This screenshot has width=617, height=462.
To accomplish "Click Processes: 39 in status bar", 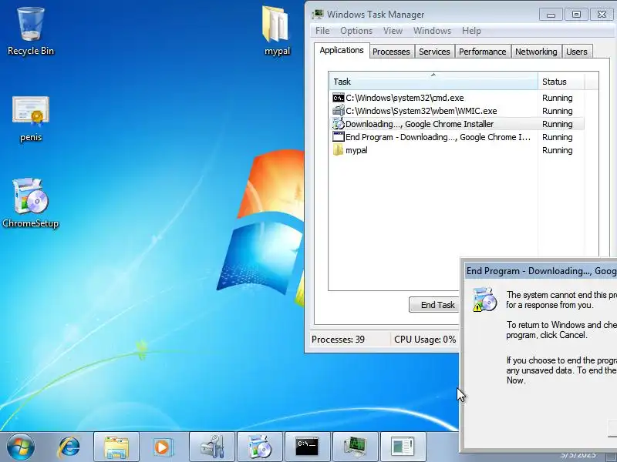I will click(338, 339).
